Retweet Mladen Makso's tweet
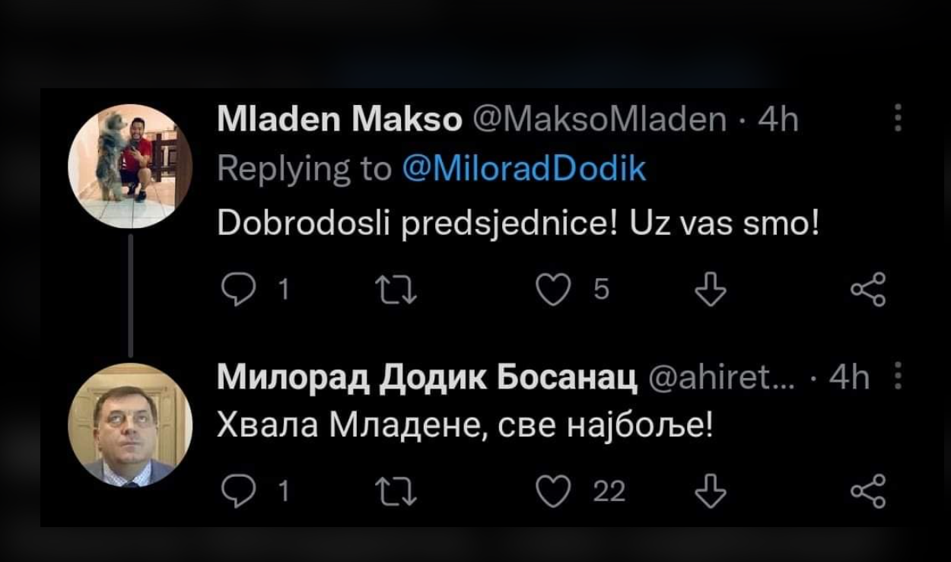The image size is (951, 562). click(397, 290)
